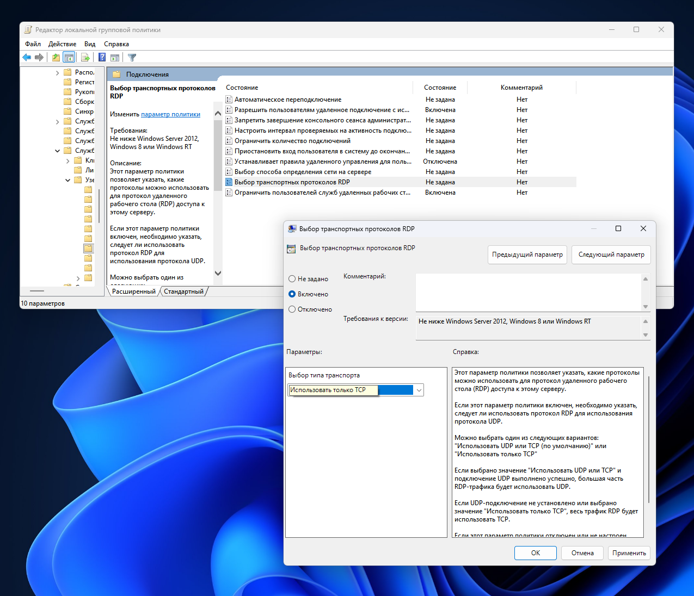
Task: Click the show/hide action pane icon
Action: pos(115,57)
